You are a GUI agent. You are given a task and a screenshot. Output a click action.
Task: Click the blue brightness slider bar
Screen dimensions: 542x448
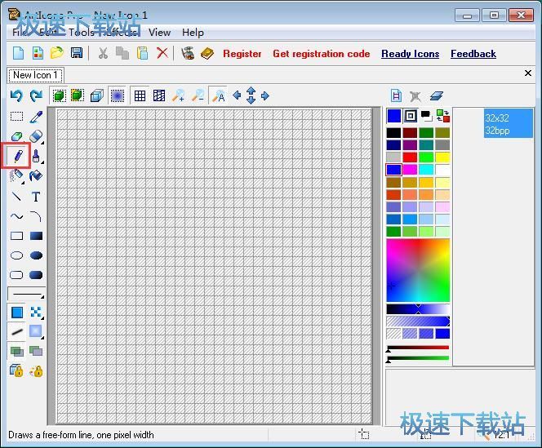tap(418, 309)
